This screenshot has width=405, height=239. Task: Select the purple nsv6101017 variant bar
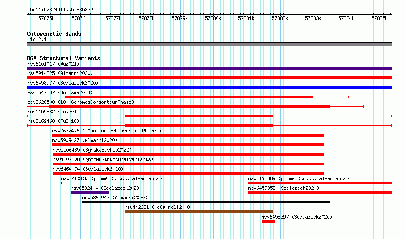(x=209, y=68)
